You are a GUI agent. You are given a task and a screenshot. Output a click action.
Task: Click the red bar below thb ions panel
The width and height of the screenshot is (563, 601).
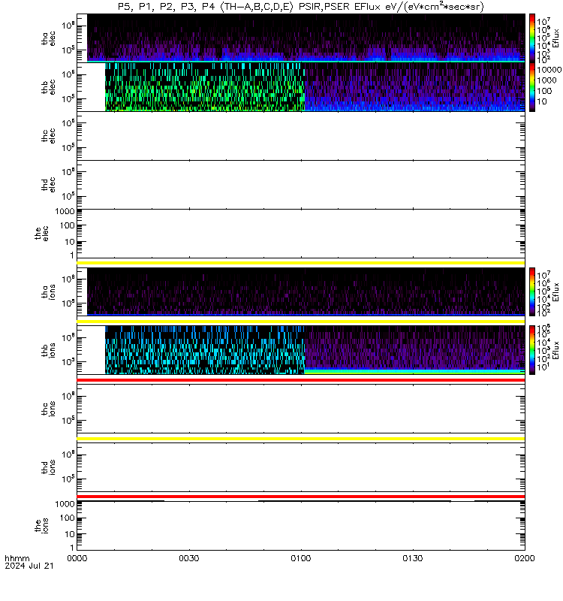click(301, 380)
